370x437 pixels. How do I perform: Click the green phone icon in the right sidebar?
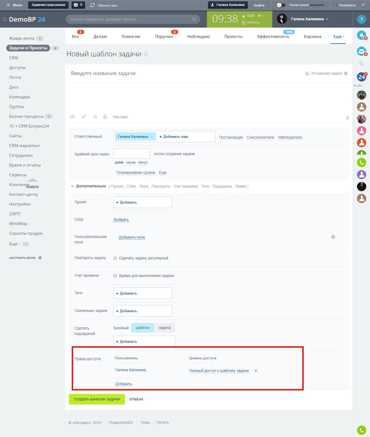(x=361, y=162)
